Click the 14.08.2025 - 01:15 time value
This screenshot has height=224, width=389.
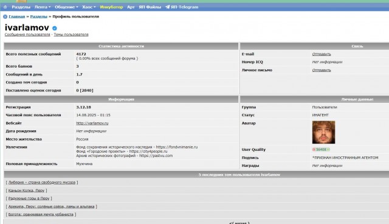coord(93,115)
